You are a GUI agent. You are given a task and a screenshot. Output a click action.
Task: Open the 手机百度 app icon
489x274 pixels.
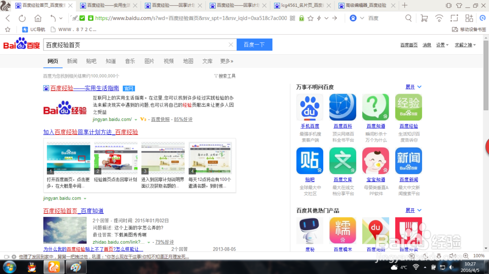tap(310, 107)
